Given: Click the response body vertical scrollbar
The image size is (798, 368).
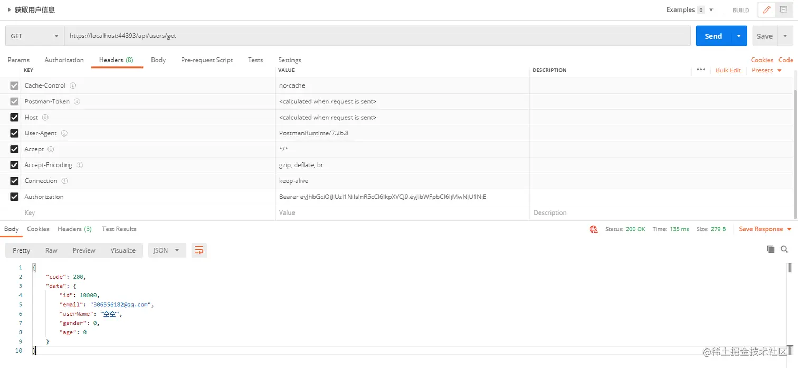Looking at the screenshot, I should [791, 267].
